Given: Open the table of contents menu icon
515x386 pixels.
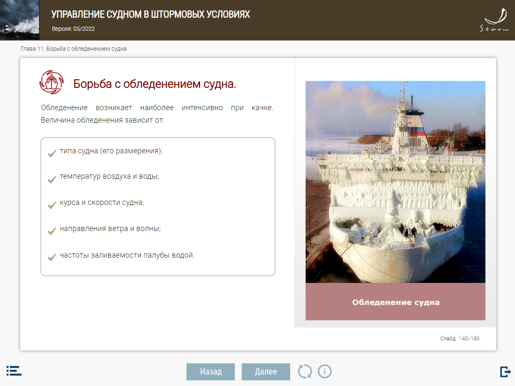Looking at the screenshot, I should tap(14, 371).
